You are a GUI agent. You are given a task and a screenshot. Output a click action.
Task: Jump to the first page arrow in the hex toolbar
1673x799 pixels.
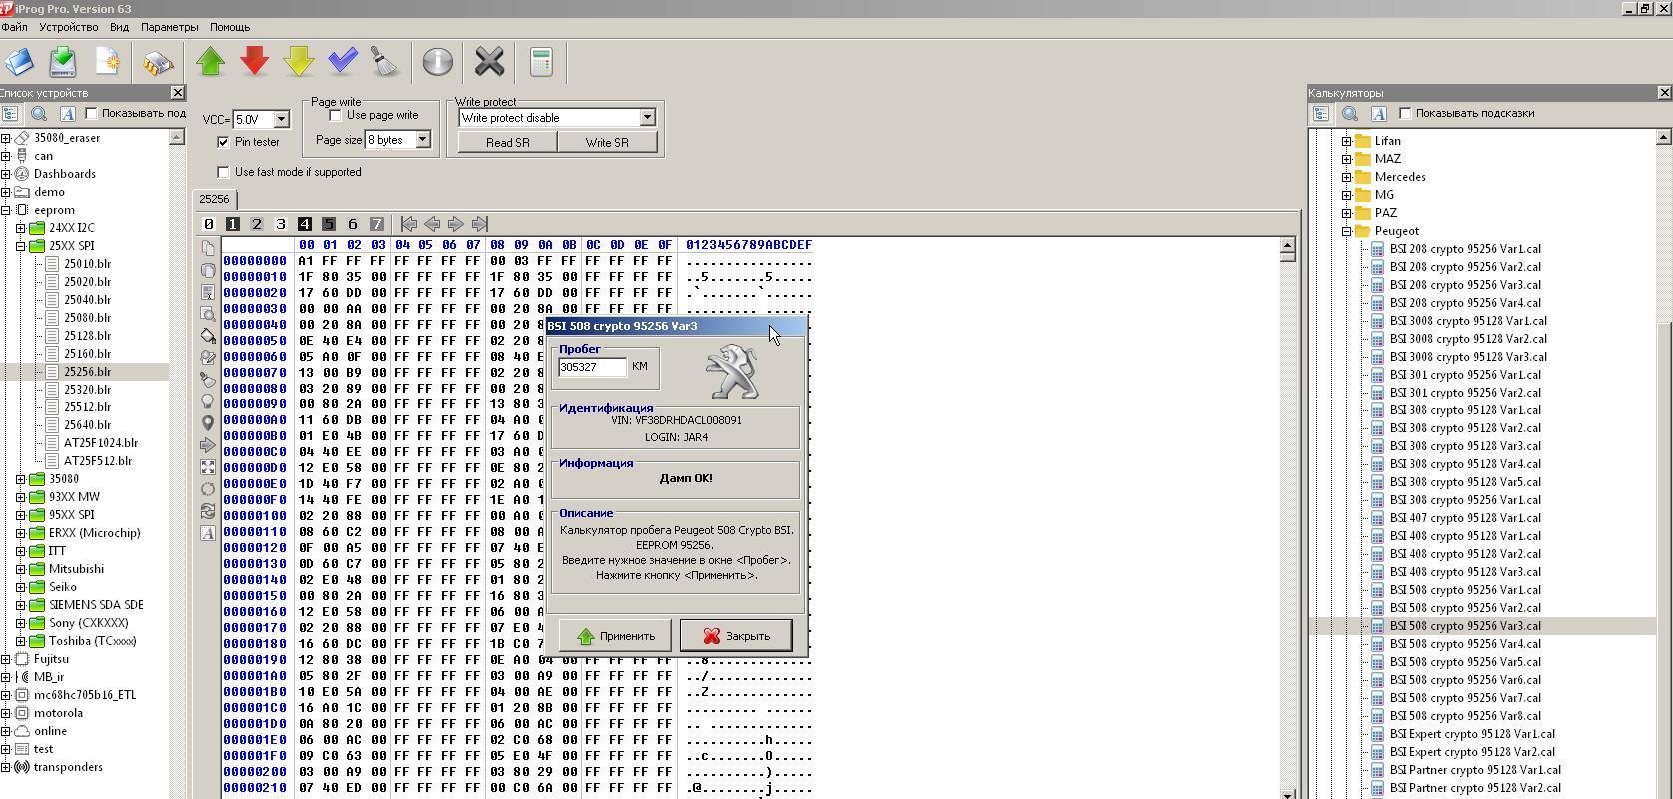(408, 224)
